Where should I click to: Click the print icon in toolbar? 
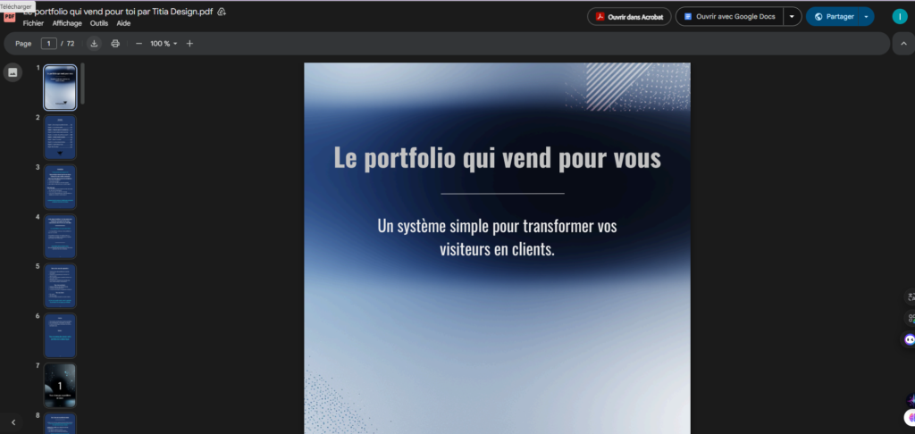115,44
